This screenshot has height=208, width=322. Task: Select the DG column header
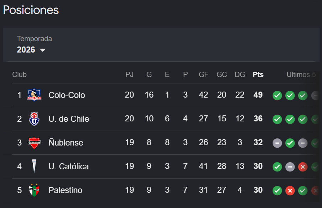(240, 75)
